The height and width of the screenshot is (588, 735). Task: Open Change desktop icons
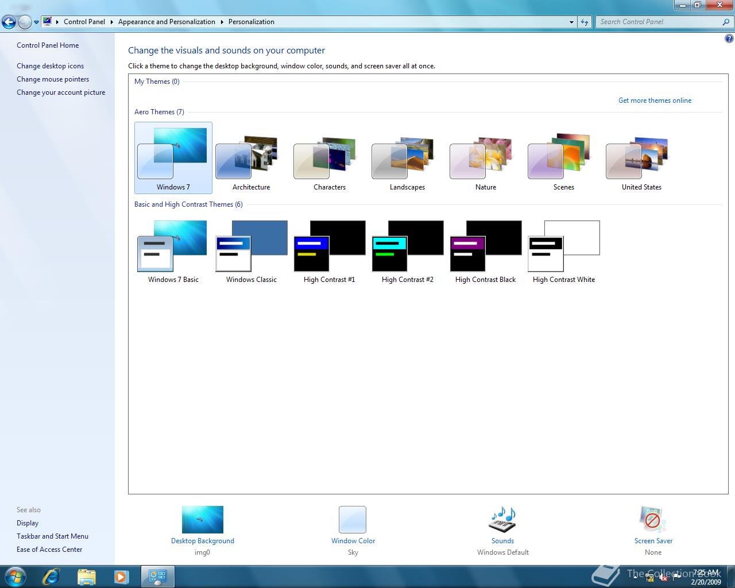[50, 66]
